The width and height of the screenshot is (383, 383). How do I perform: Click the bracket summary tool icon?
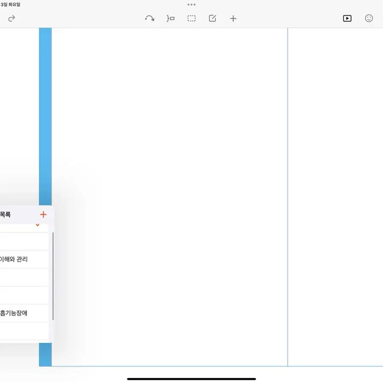pos(171,18)
